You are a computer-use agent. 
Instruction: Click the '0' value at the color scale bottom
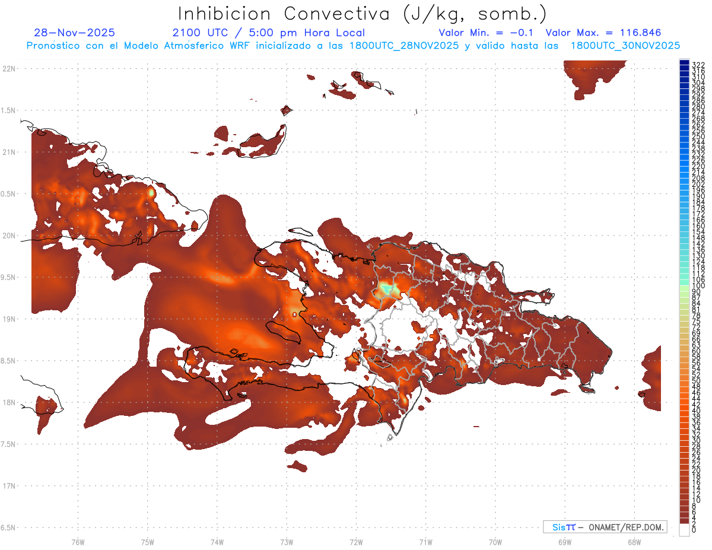pos(694,530)
